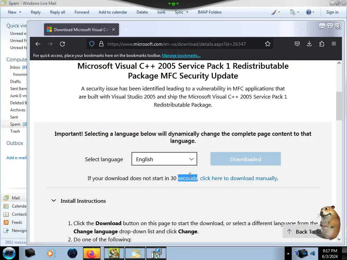This screenshot has width=347, height=260.
Task: Click the setup installer taskbar icon
Action: click(x=157, y=253)
